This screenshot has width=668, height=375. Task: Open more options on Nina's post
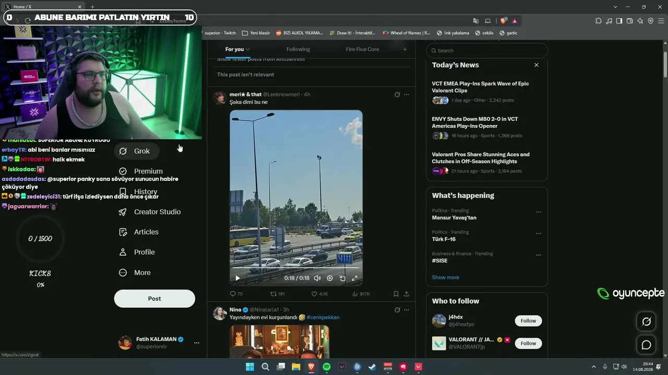pos(407,310)
